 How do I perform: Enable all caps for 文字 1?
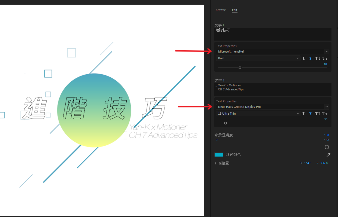[318, 58]
